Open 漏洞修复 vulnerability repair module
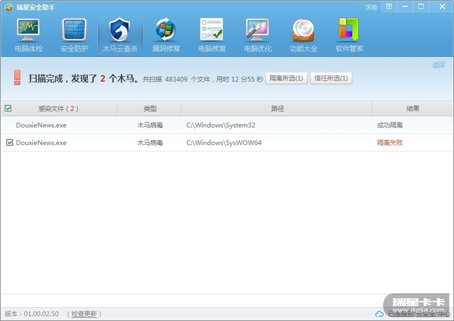 click(x=166, y=35)
